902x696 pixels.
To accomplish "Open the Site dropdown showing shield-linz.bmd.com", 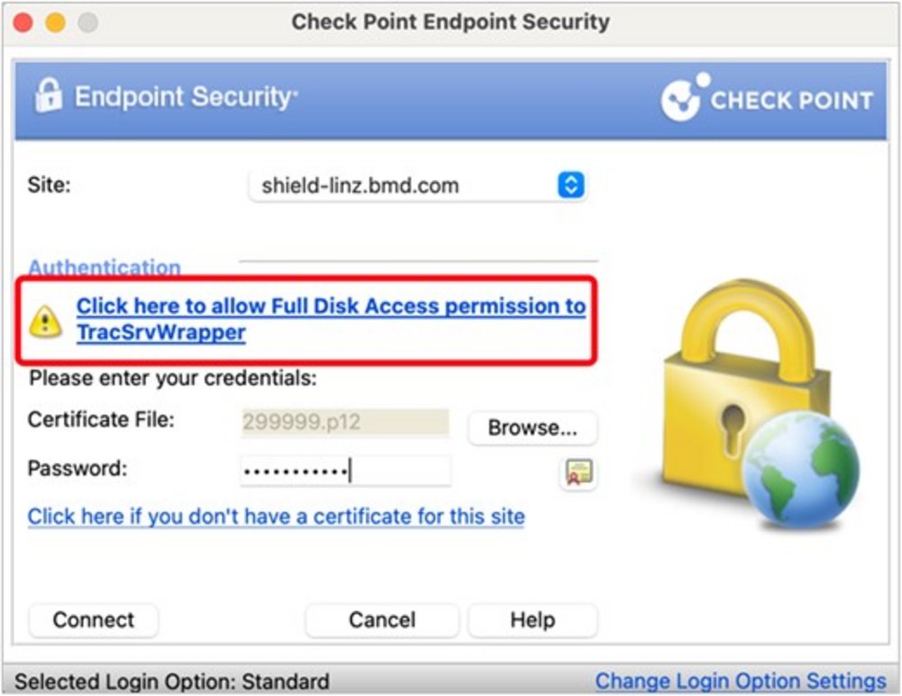I will (x=417, y=186).
